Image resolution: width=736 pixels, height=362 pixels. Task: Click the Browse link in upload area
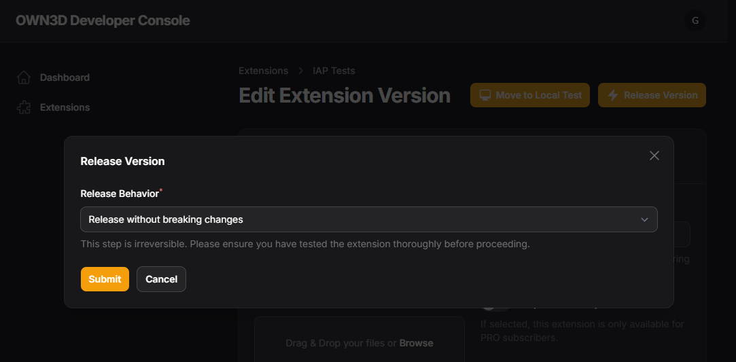coord(417,343)
